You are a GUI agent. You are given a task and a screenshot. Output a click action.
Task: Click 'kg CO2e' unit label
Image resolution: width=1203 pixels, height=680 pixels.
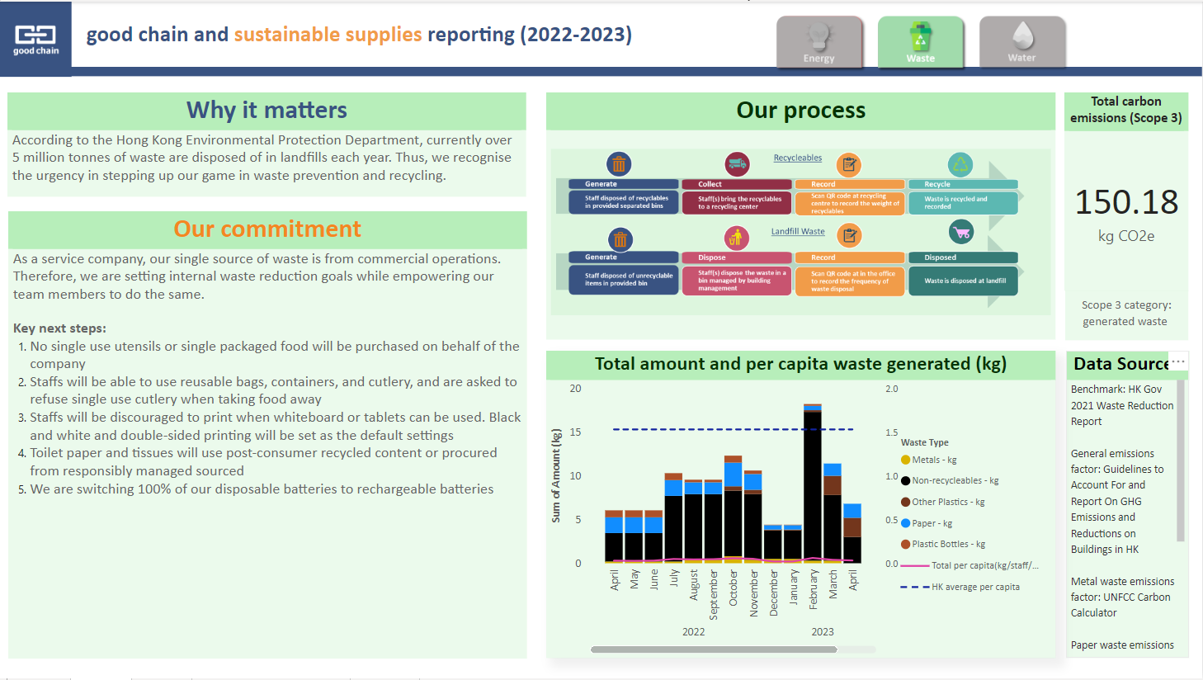(1126, 236)
